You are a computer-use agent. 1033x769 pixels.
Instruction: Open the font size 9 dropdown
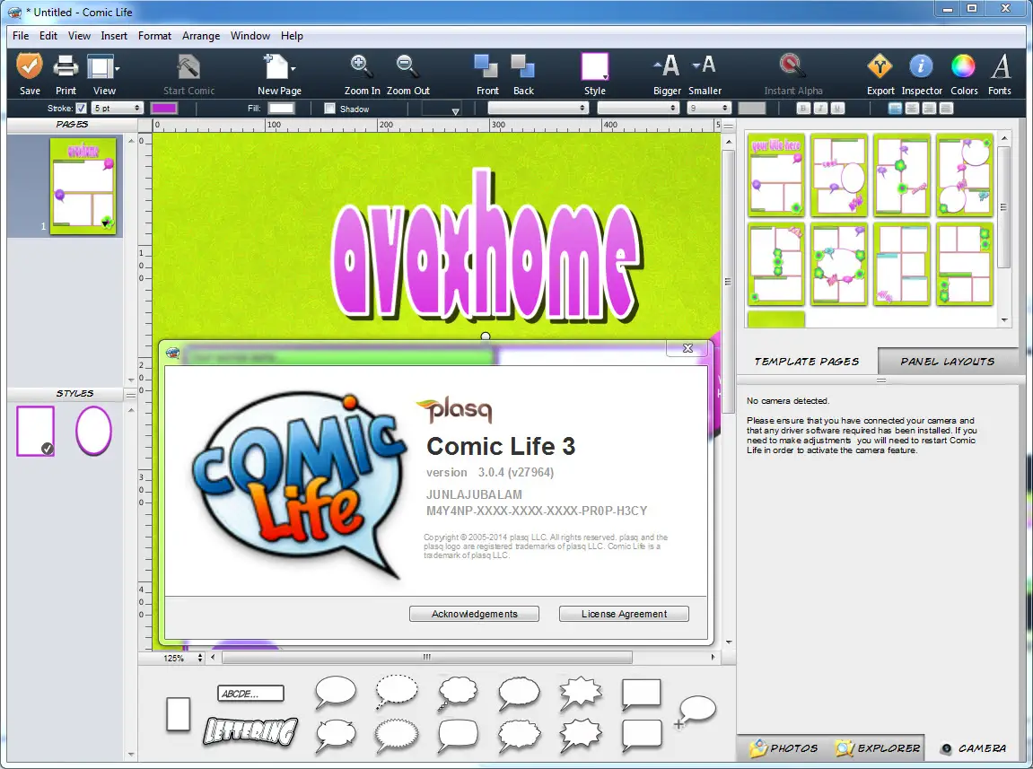709,108
